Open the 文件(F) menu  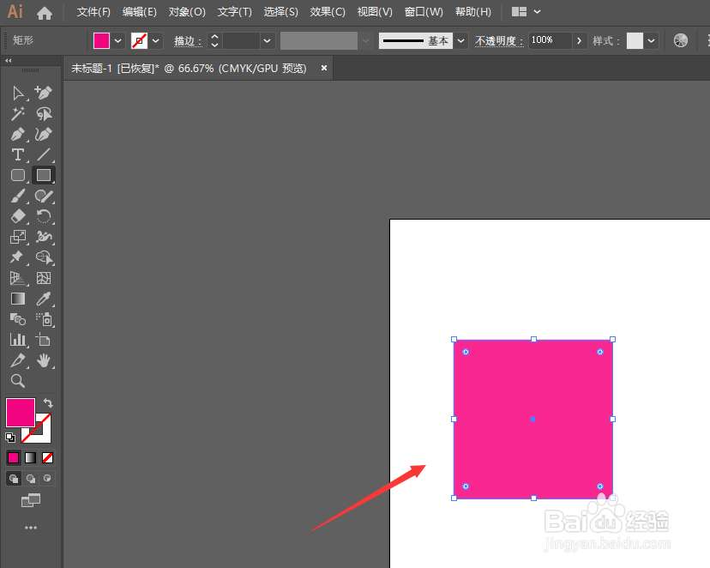click(x=93, y=12)
